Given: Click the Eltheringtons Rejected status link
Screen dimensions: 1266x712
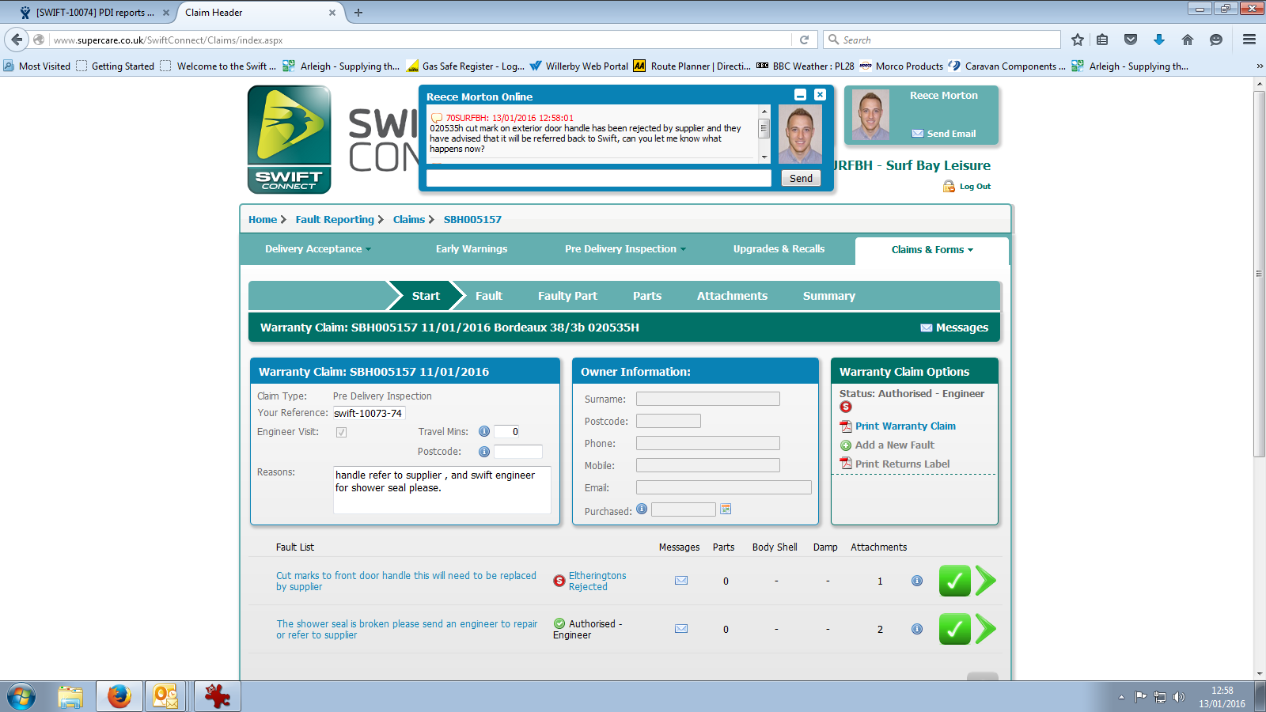Looking at the screenshot, I should point(597,581).
